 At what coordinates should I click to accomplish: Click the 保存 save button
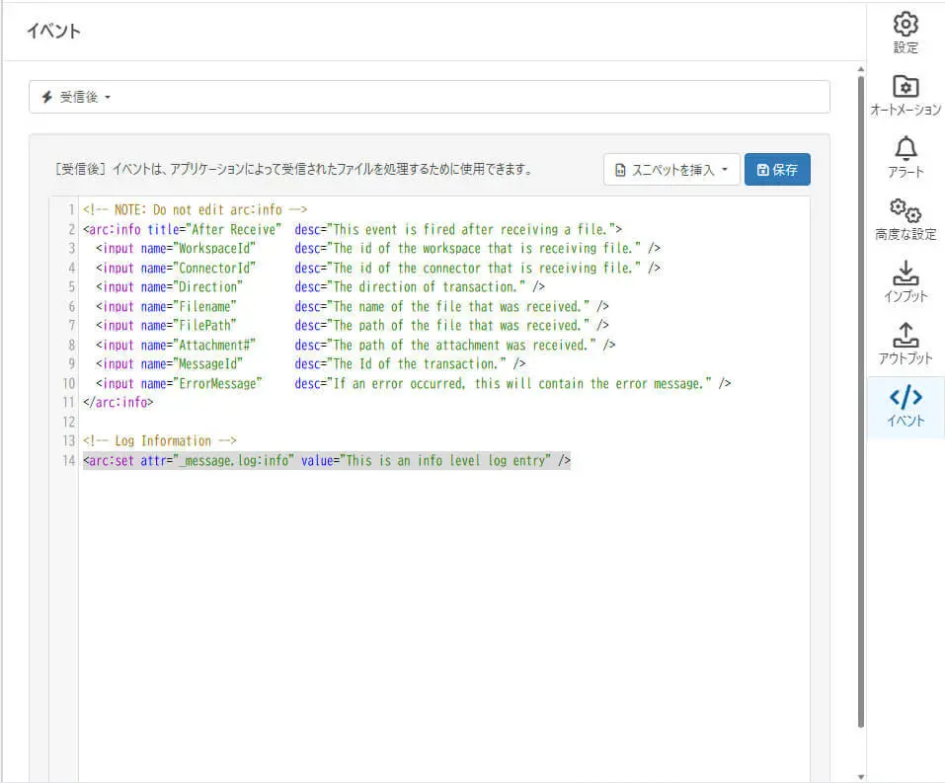point(777,170)
